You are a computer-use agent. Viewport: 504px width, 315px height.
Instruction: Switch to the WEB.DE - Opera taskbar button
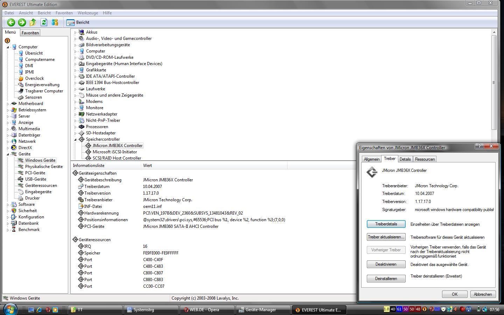click(x=207, y=310)
